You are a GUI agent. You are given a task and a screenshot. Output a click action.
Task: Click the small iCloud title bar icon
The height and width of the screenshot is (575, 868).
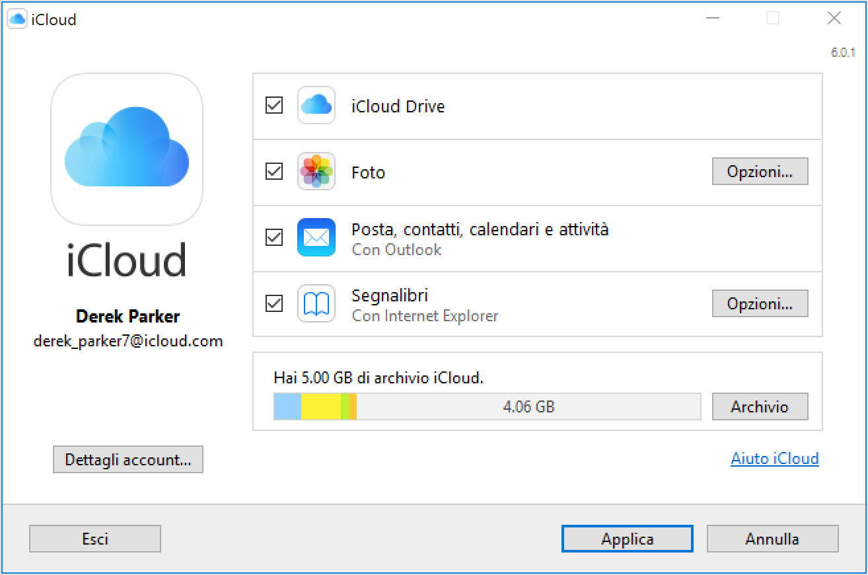pyautogui.click(x=17, y=19)
